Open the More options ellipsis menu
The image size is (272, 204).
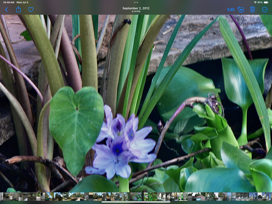point(265,9)
